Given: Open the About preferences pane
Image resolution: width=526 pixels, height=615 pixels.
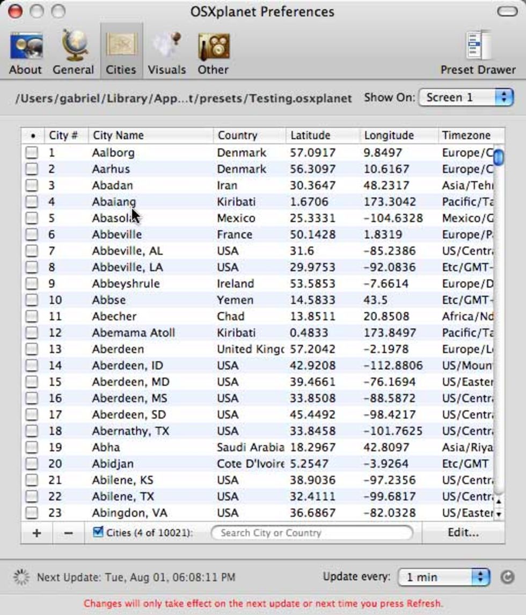Looking at the screenshot, I should (x=25, y=54).
